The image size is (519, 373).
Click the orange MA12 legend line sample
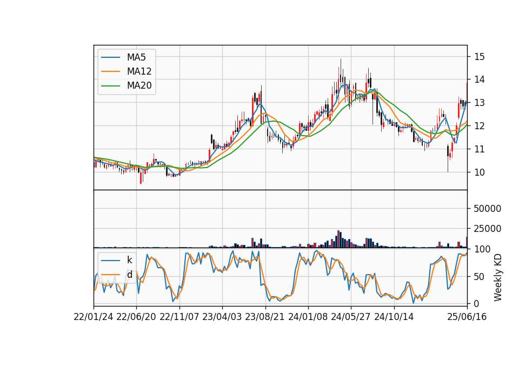(111, 71)
